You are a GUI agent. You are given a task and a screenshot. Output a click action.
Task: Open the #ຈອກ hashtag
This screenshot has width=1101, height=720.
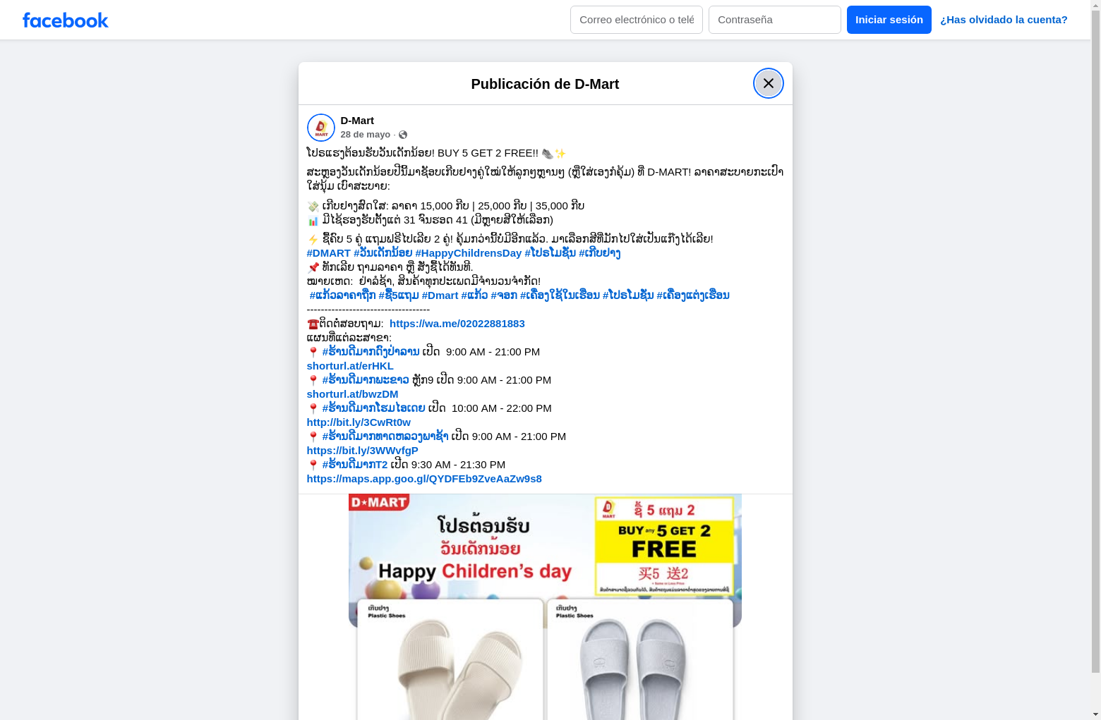click(x=504, y=295)
